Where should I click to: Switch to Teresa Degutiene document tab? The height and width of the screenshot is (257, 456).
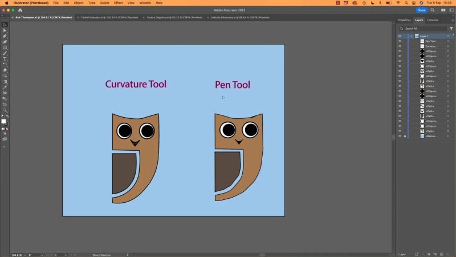point(174,18)
